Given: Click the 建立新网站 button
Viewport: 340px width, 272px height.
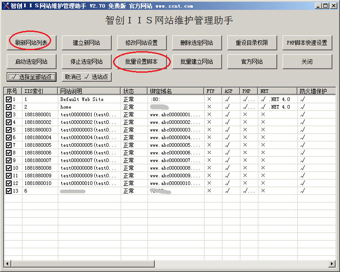Looking at the screenshot, I should click(87, 43).
